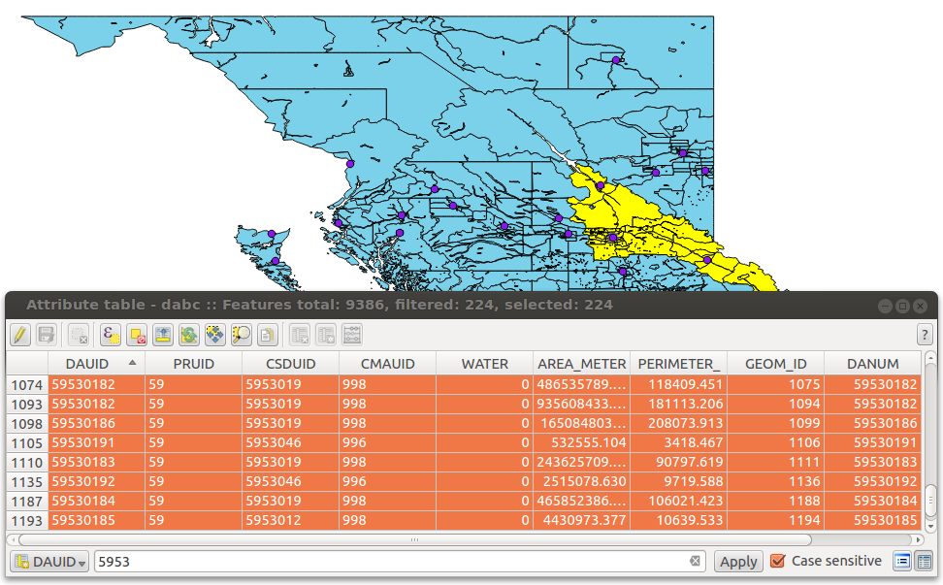Open the field calculator icon
Image resolution: width=943 pixels, height=585 pixels.
pos(352,335)
